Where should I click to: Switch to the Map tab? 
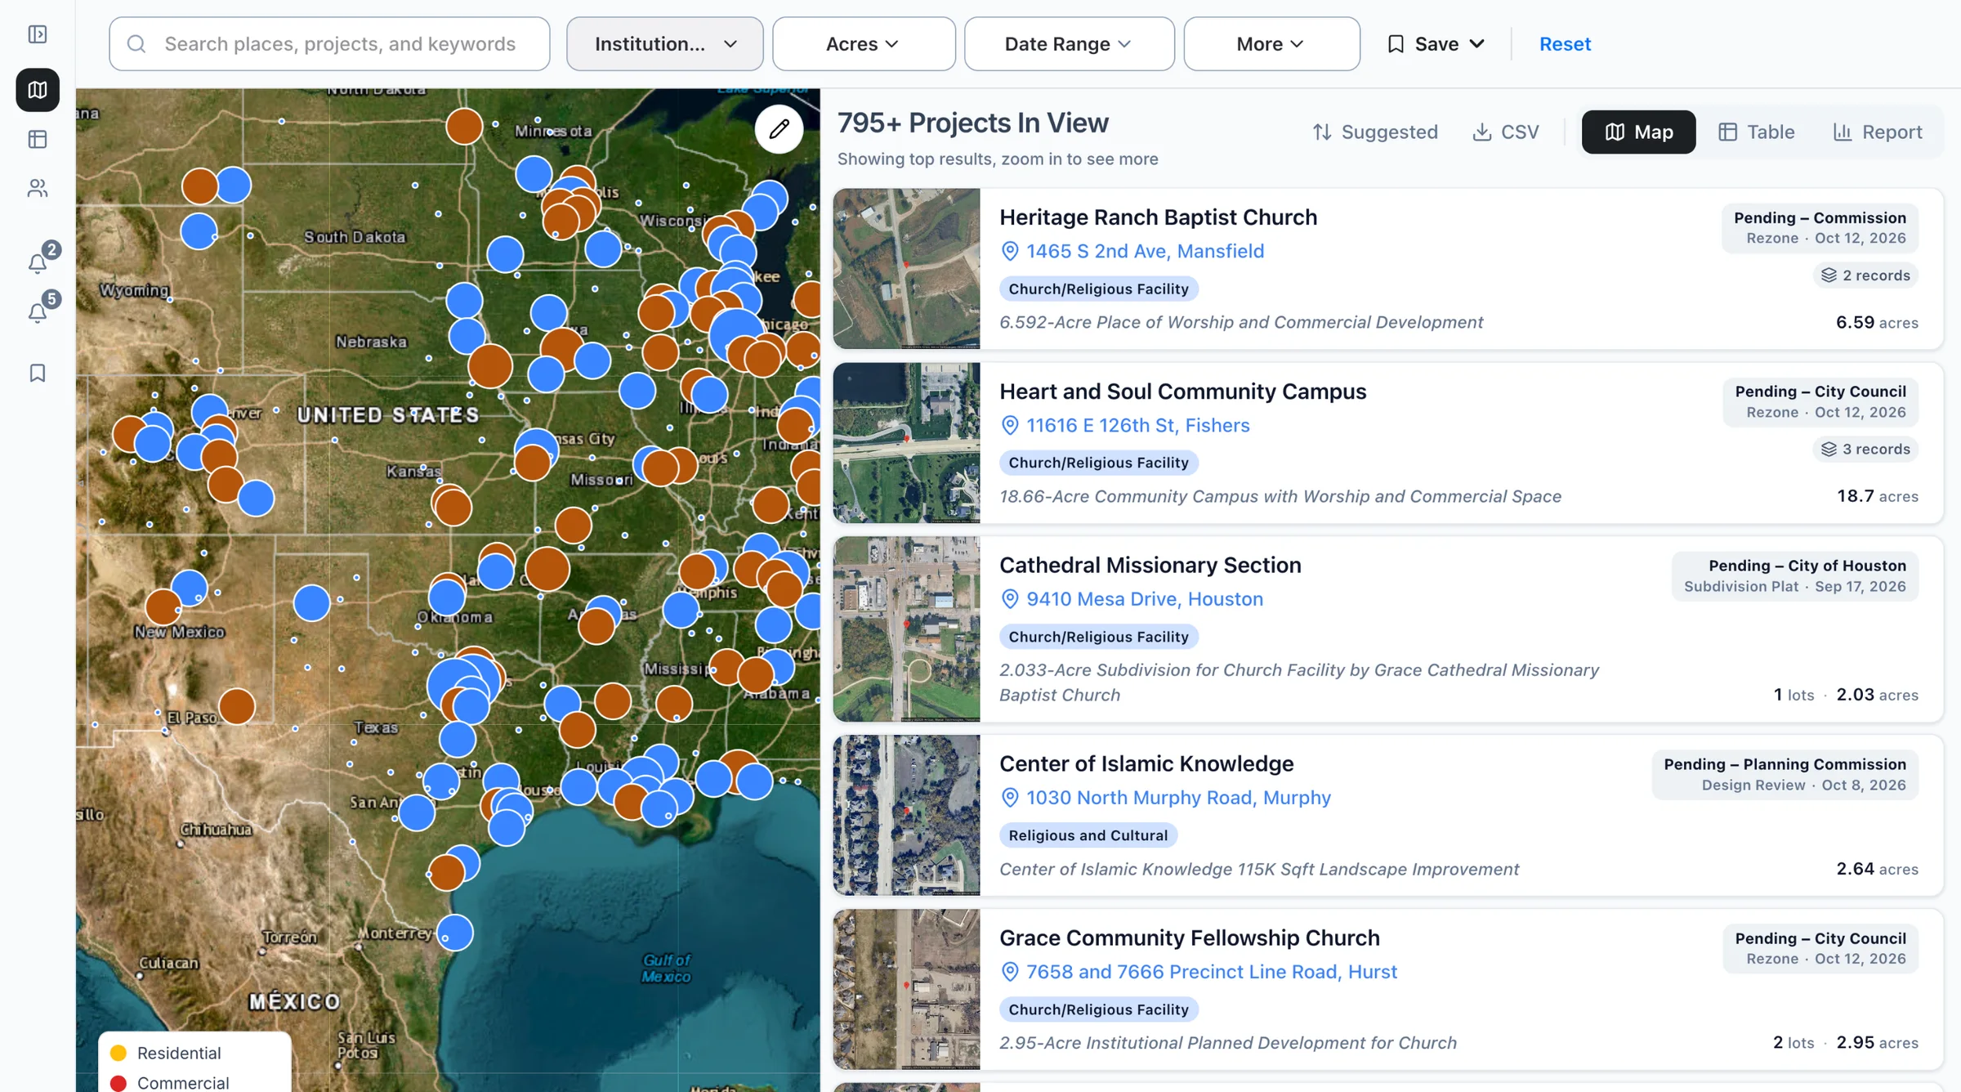[1638, 132]
